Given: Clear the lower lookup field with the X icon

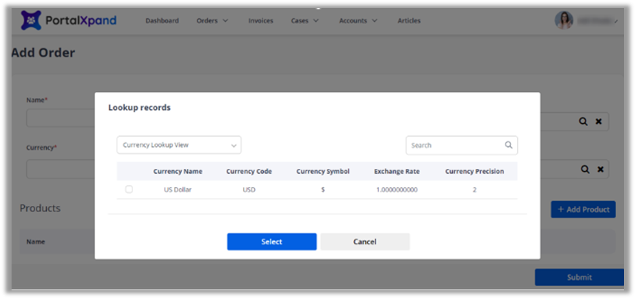Looking at the screenshot, I should [599, 169].
